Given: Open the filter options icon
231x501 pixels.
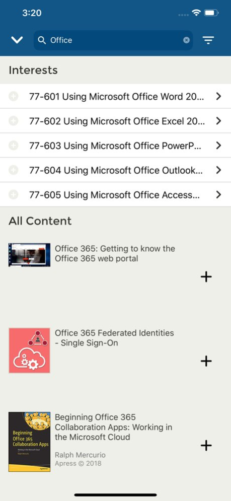Looking at the screenshot, I should click(x=208, y=40).
